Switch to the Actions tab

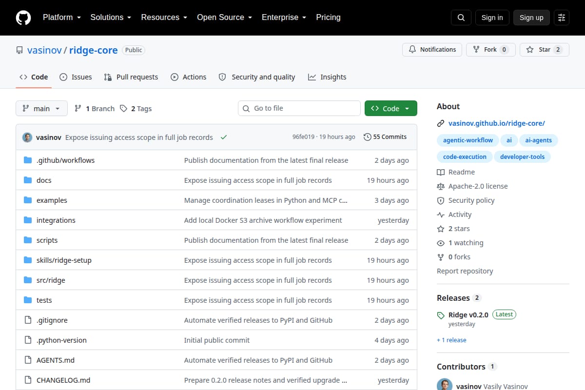tap(188, 77)
